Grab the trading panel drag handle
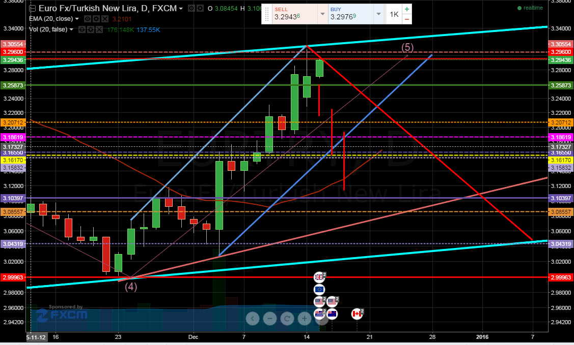 (267, 14)
